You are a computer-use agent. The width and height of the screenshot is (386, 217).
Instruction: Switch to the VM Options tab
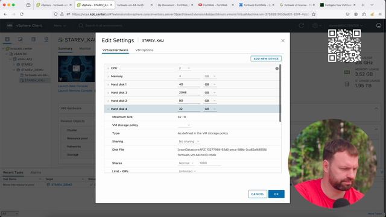tap(144, 50)
